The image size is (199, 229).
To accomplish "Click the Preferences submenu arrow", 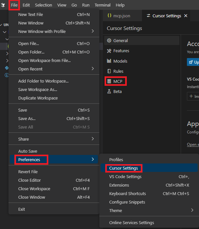I will click(x=92, y=159).
